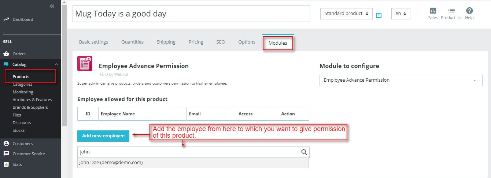
Task: Open the Product list icon
Action: point(451,11)
